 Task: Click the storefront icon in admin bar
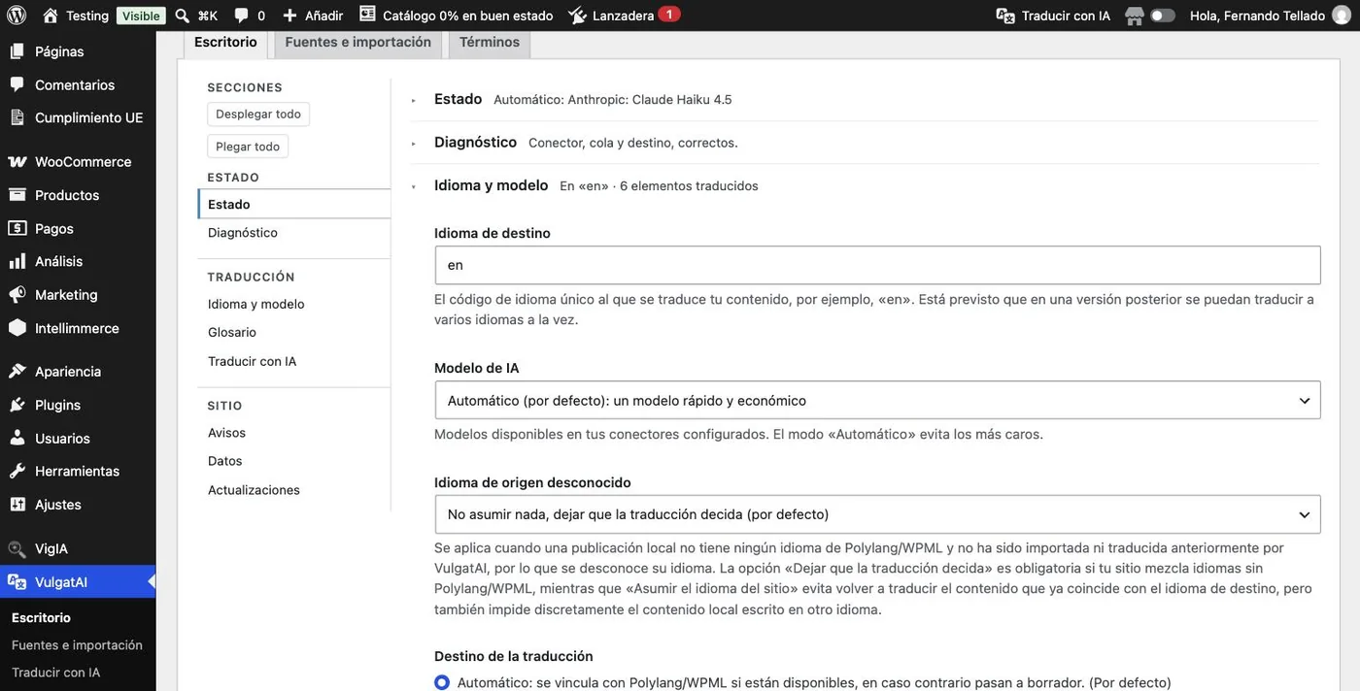1134,16
